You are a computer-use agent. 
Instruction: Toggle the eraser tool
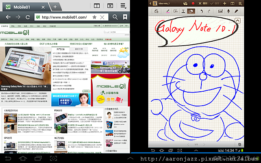click(x=191, y=11)
